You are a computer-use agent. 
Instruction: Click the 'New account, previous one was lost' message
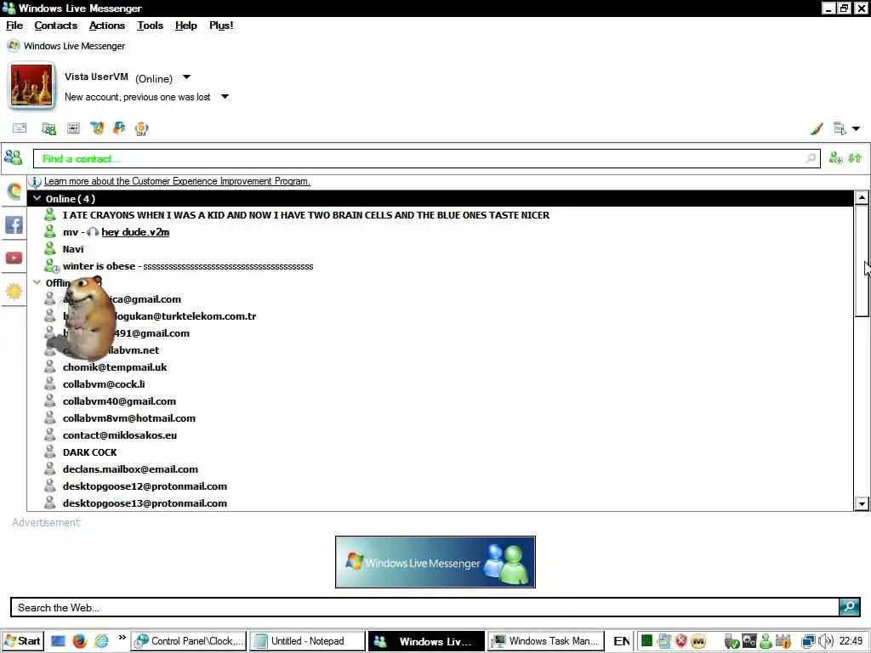pos(137,97)
